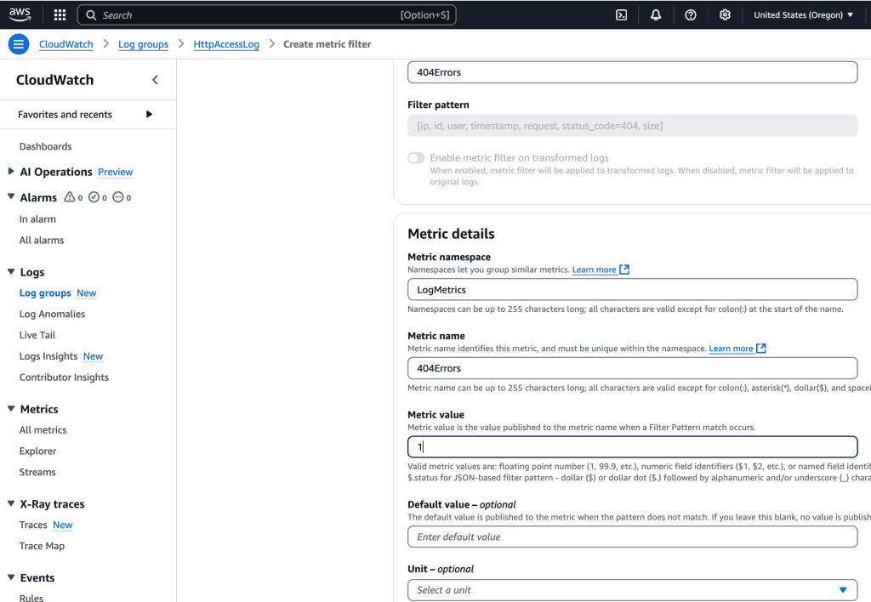Launch CloudShell from the top bar

pyautogui.click(x=622, y=14)
